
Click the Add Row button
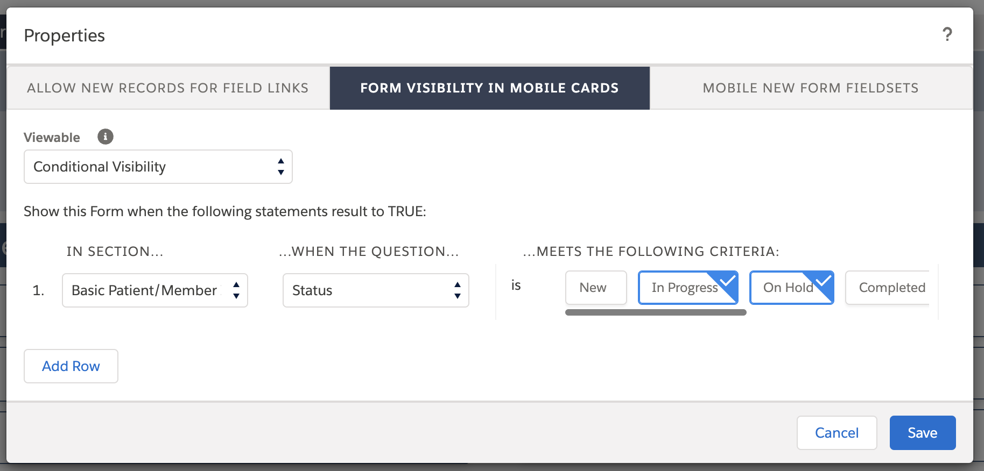click(x=71, y=366)
